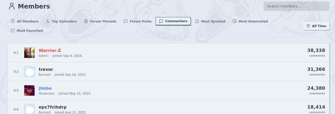Click the Most Favorited heart icon
335x114 pixels.
[13, 31]
